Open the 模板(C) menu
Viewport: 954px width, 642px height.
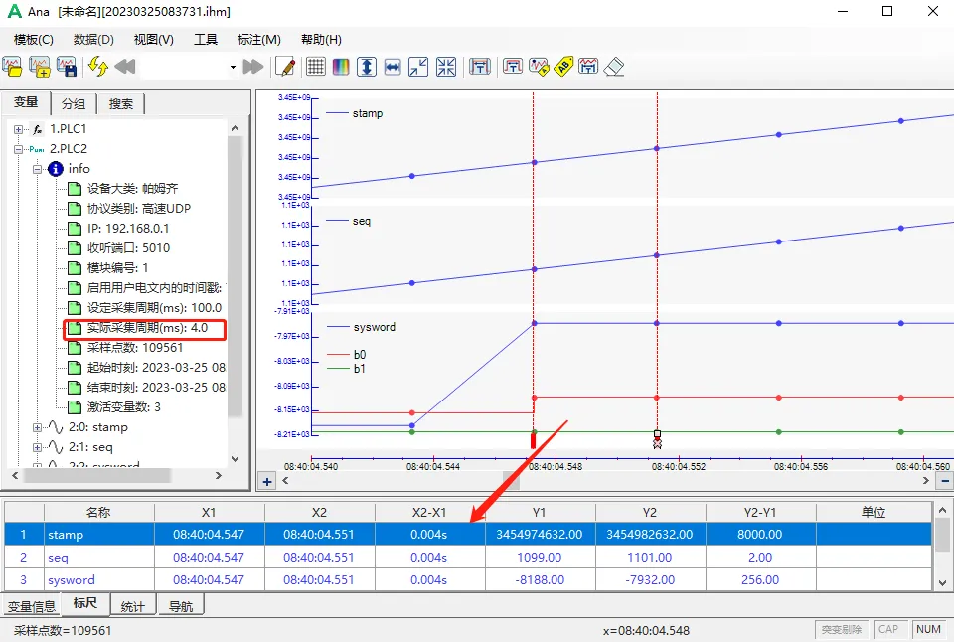34,40
